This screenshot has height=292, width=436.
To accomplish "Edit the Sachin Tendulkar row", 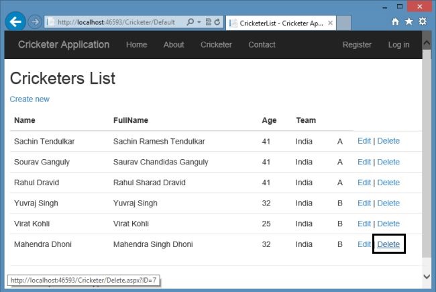I will pos(364,141).
